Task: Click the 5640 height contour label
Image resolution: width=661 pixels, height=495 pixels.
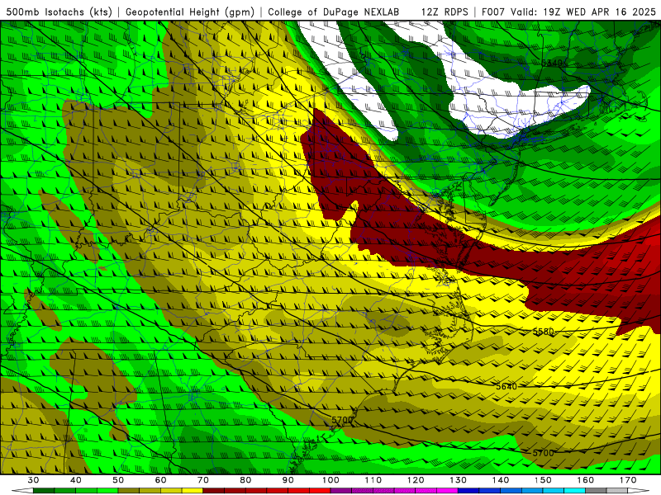Action: coord(506,386)
